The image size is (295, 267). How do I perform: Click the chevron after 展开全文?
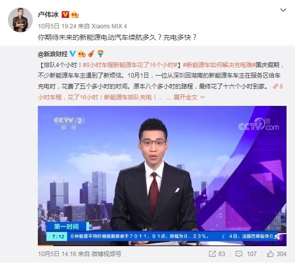click(202, 97)
